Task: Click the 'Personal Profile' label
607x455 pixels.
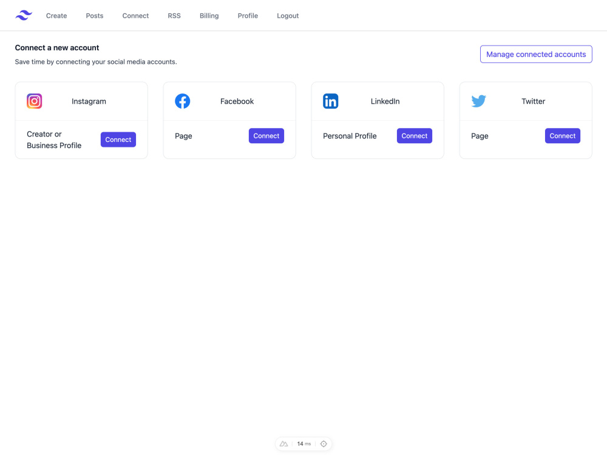Action: (x=350, y=136)
